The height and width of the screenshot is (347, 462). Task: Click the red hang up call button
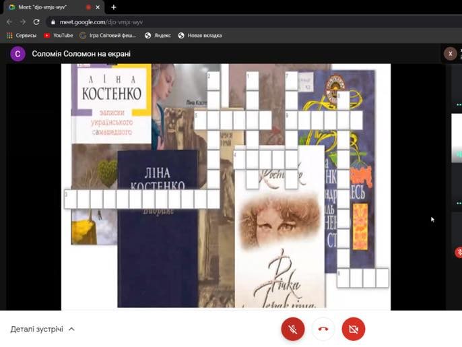point(323,329)
